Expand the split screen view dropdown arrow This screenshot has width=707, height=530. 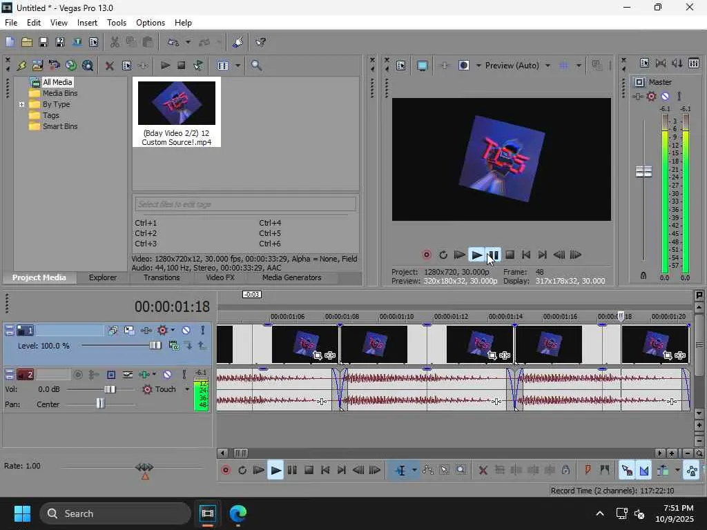click(x=478, y=66)
